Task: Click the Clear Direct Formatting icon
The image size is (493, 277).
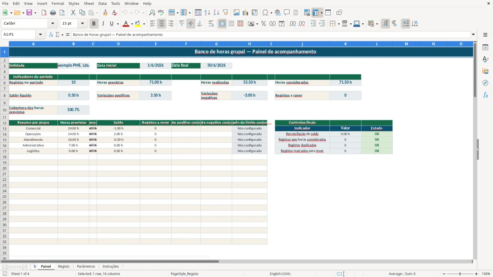Action: pyautogui.click(x=114, y=13)
